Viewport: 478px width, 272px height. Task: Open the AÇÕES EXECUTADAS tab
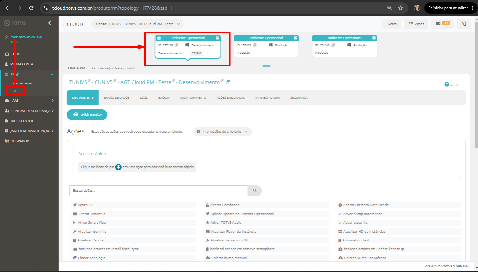point(231,98)
